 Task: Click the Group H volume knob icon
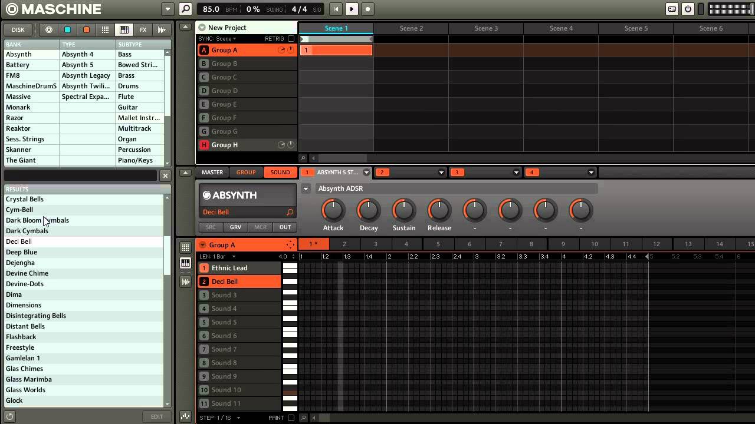(291, 145)
